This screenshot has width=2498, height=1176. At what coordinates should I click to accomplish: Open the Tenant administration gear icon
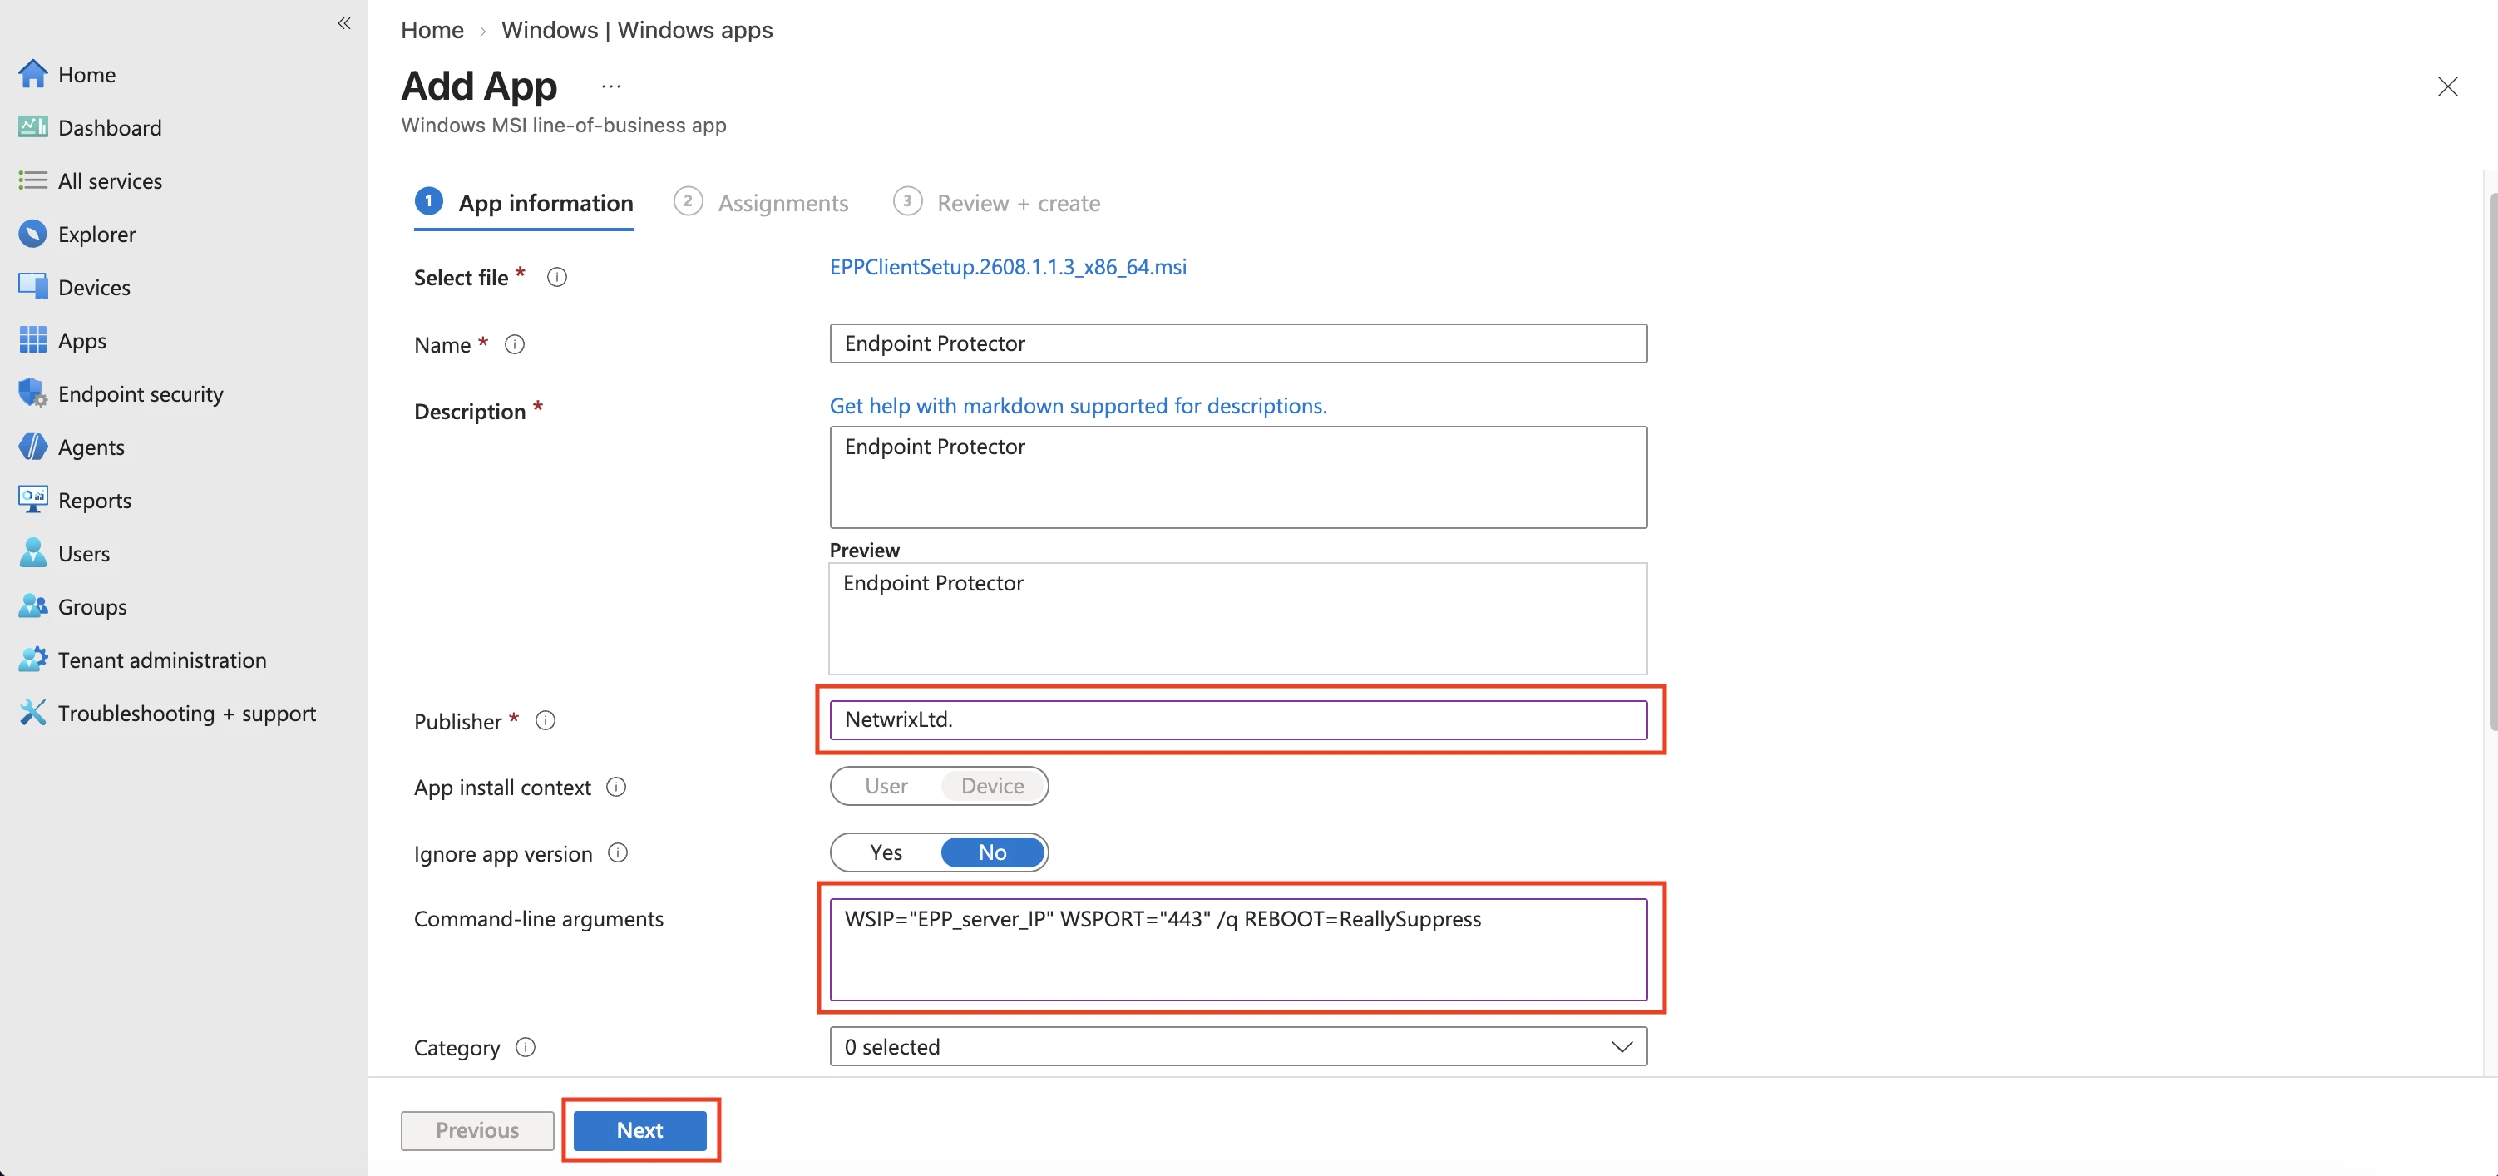point(32,660)
